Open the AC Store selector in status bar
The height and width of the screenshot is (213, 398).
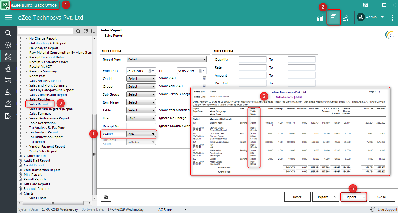click(172, 209)
